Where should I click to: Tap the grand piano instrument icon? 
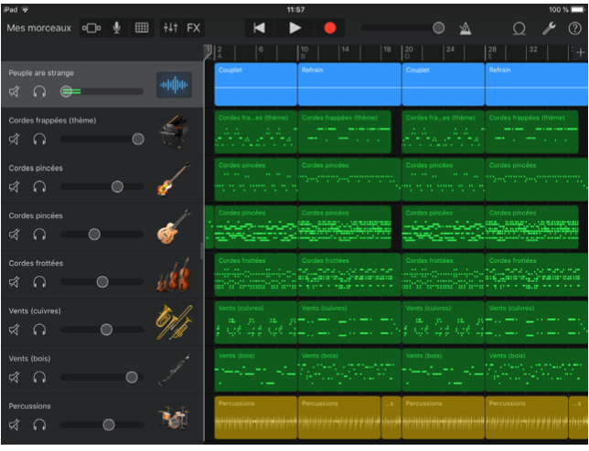click(173, 133)
